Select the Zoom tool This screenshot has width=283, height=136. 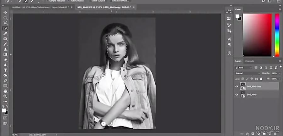[5, 96]
